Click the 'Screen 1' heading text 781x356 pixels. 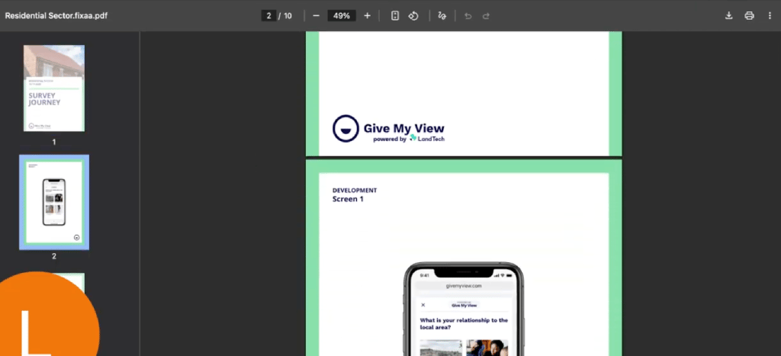click(348, 199)
